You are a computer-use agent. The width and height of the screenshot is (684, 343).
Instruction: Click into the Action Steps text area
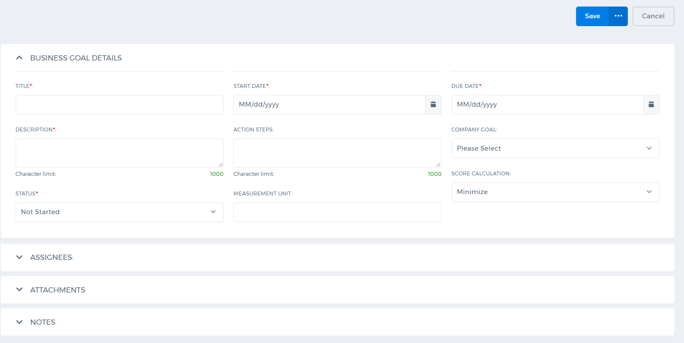(x=337, y=153)
